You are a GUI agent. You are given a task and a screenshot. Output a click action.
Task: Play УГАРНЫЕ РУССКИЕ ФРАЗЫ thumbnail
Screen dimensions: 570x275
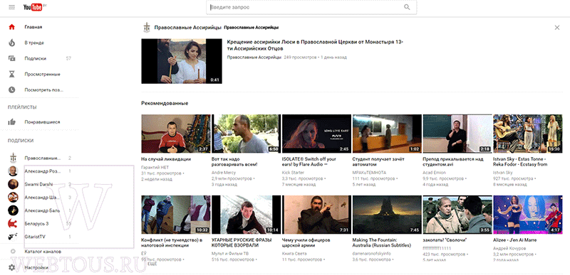pos(246,215)
